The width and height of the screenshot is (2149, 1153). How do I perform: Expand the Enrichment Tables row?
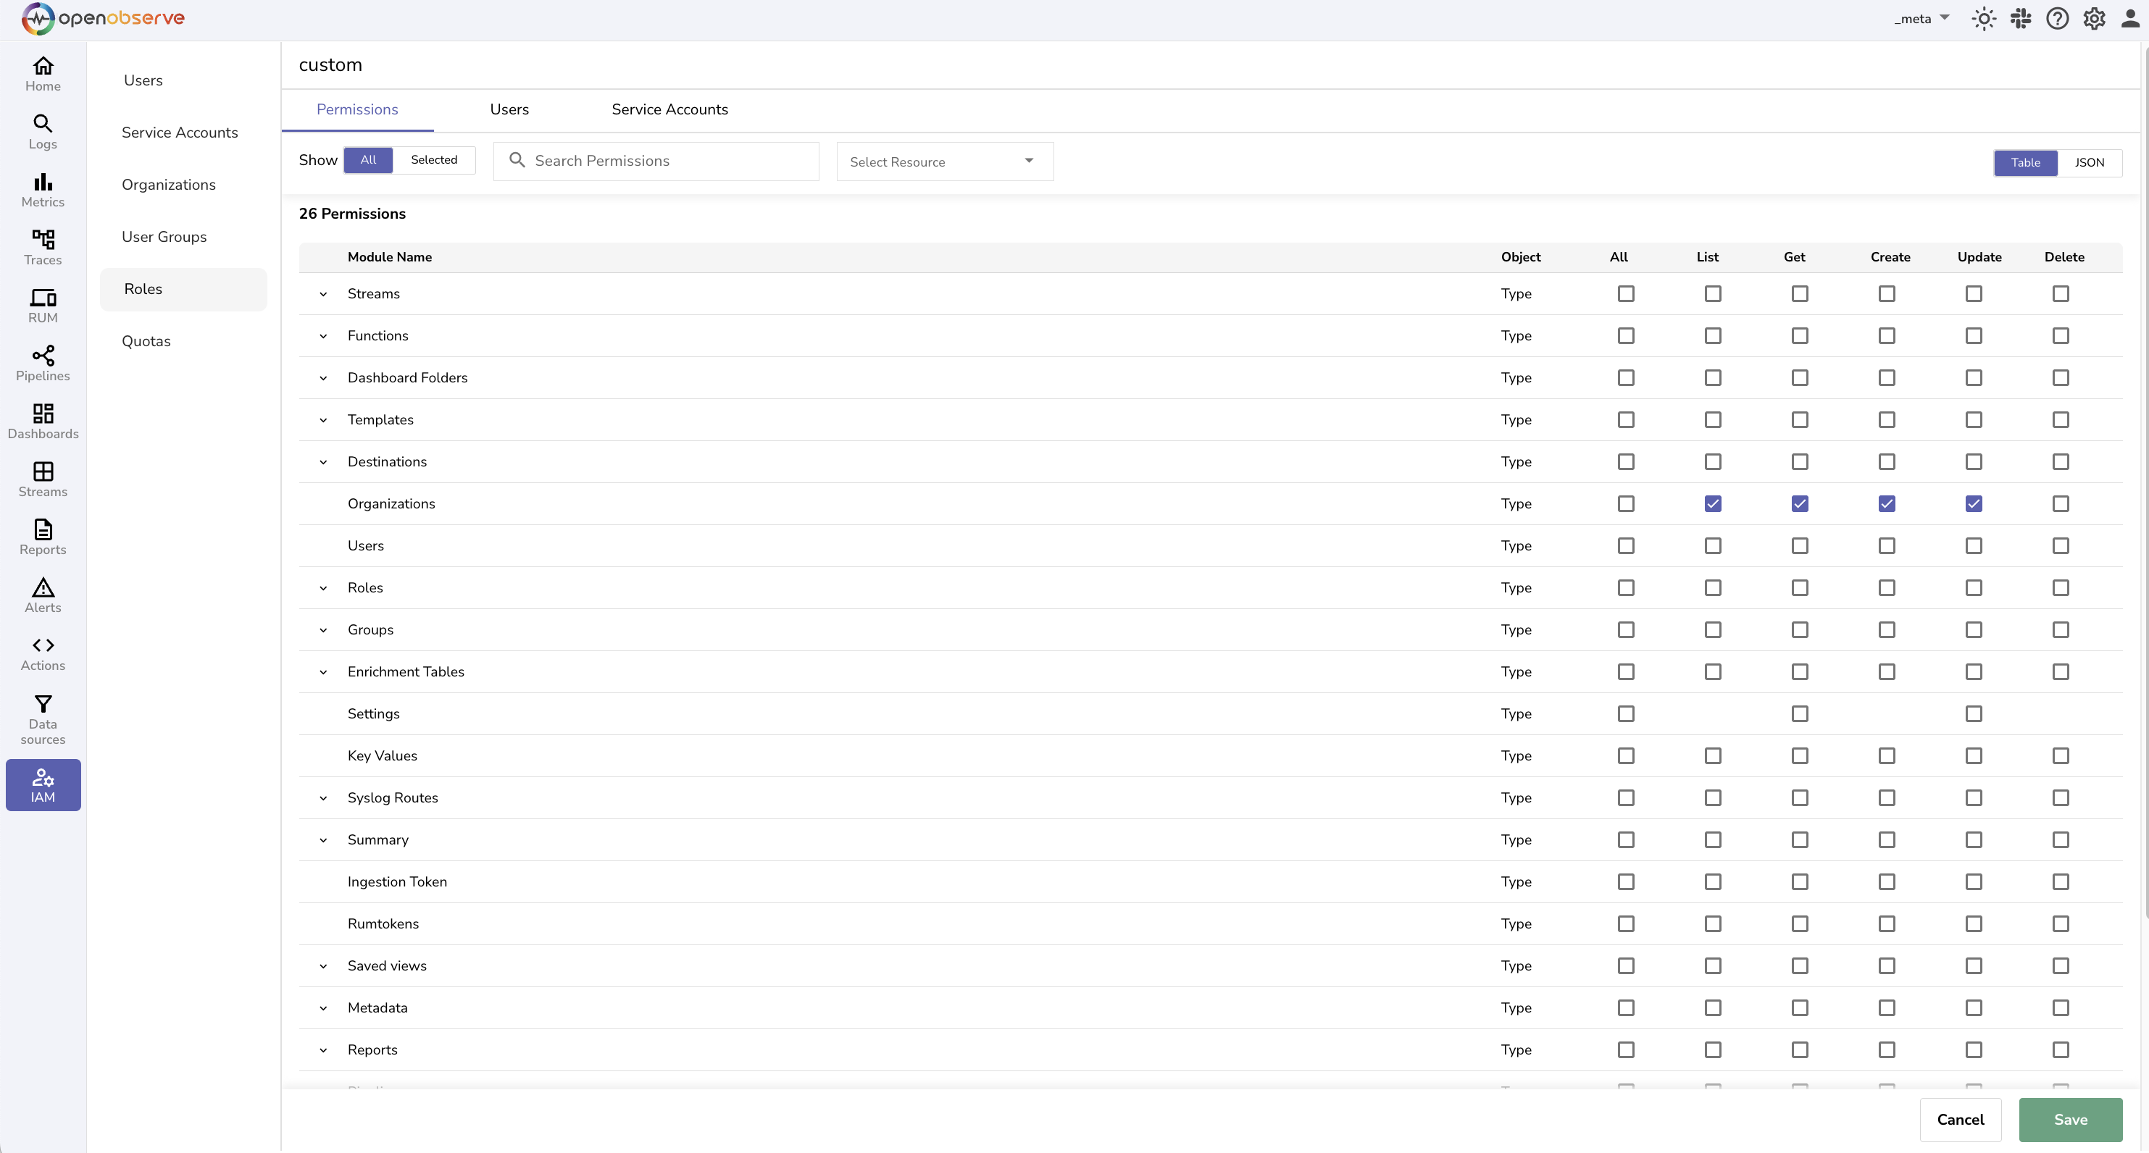coord(324,672)
